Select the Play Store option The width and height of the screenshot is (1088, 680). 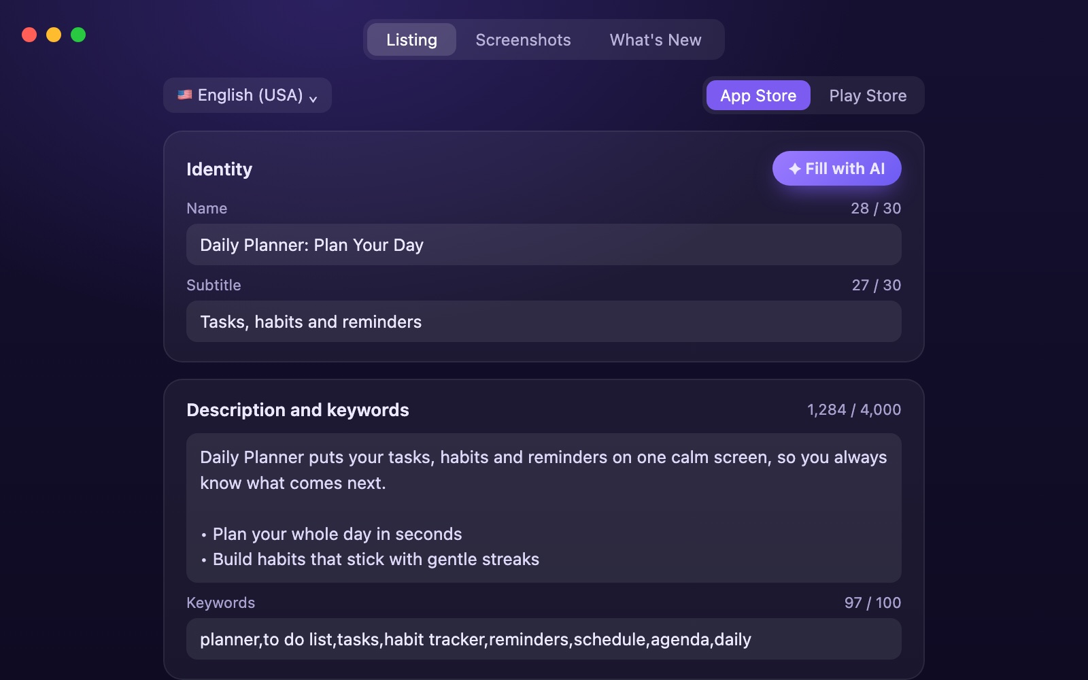(868, 95)
